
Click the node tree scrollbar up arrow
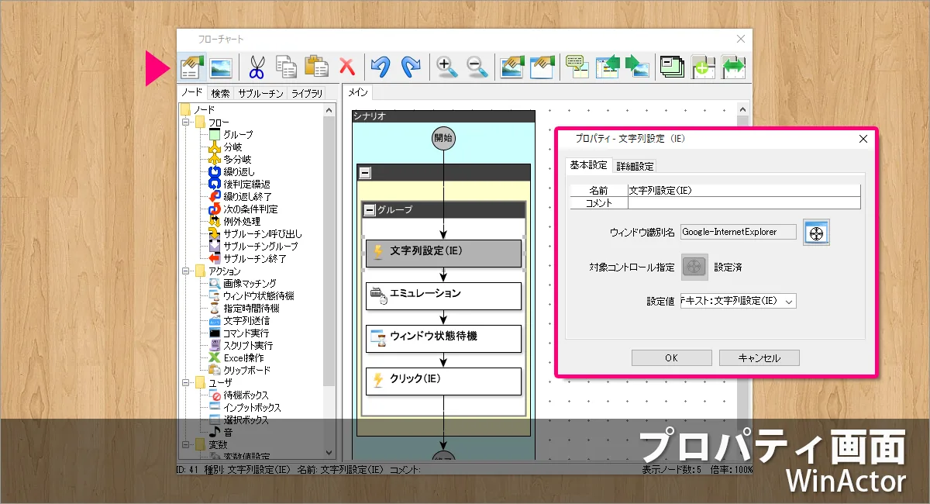click(x=329, y=110)
